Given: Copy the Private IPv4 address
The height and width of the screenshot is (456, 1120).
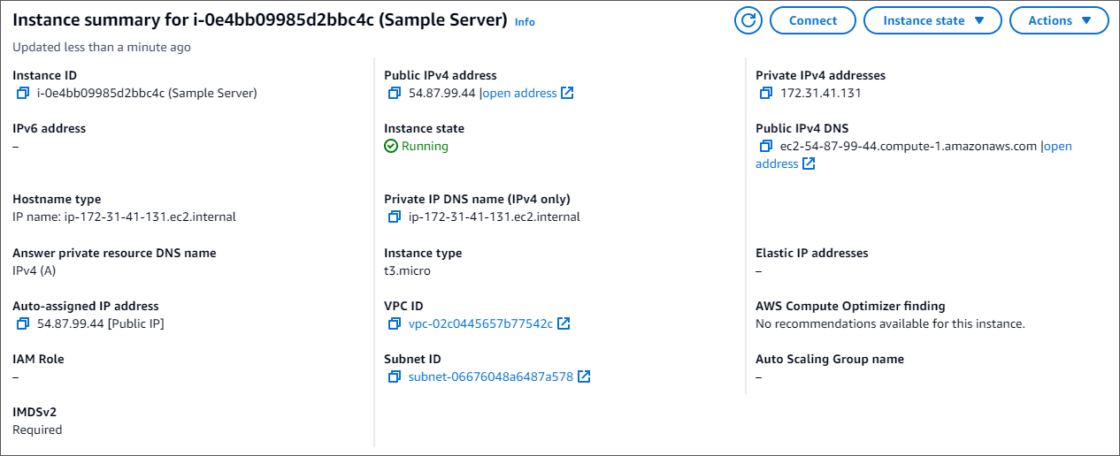Looking at the screenshot, I should tap(766, 93).
